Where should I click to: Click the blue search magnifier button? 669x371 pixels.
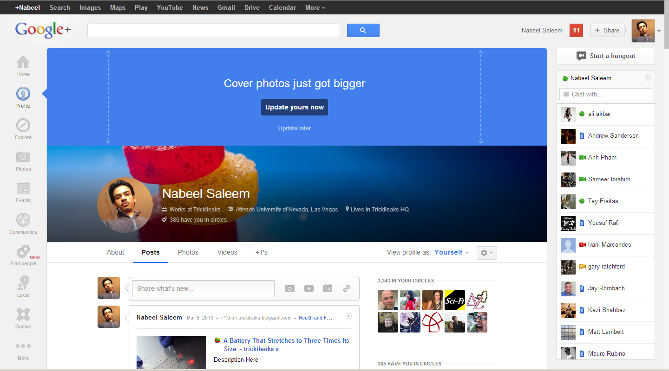pyautogui.click(x=363, y=31)
